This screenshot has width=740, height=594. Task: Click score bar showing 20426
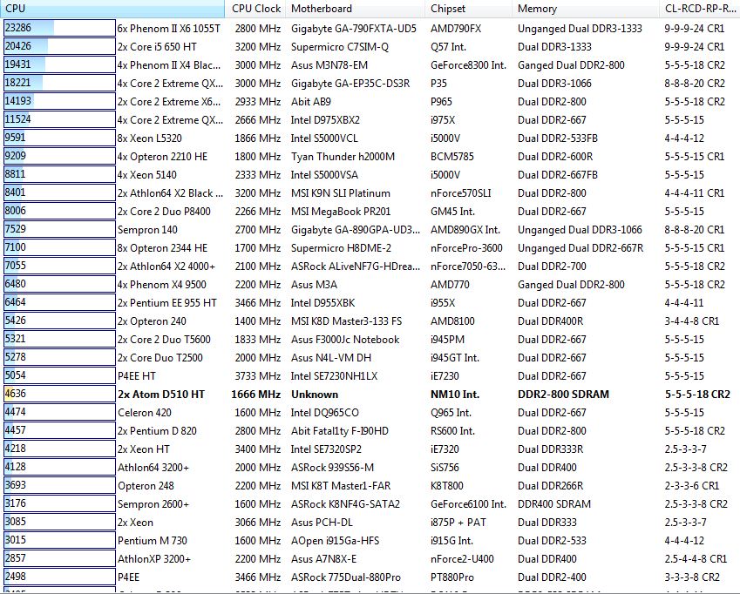tap(59, 47)
